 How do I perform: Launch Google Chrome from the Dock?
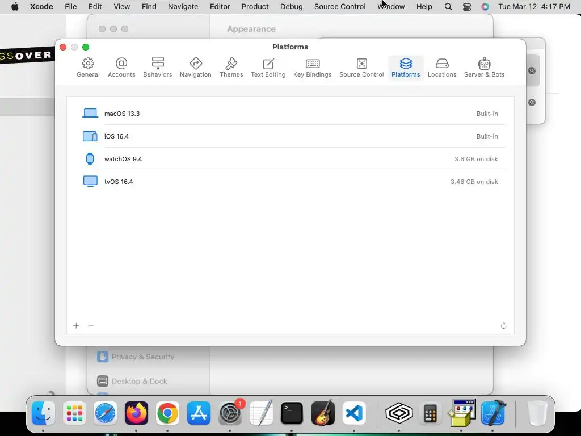pyautogui.click(x=167, y=413)
